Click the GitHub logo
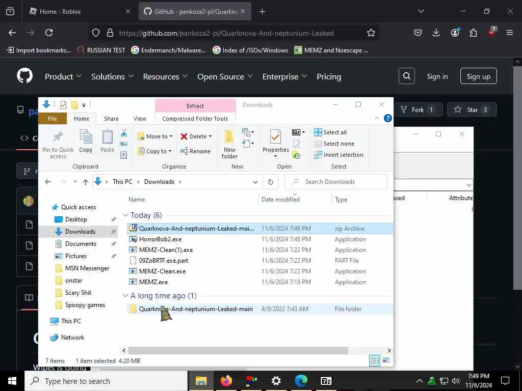 [25, 76]
